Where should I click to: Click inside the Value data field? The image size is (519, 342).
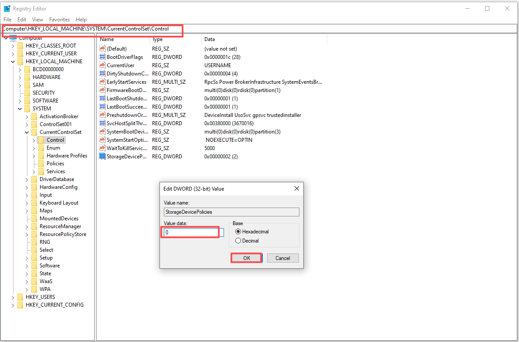[190, 233]
